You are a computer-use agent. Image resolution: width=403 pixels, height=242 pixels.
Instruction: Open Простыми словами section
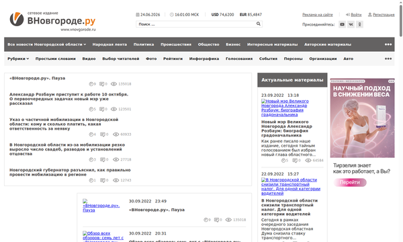pyautogui.click(x=56, y=58)
